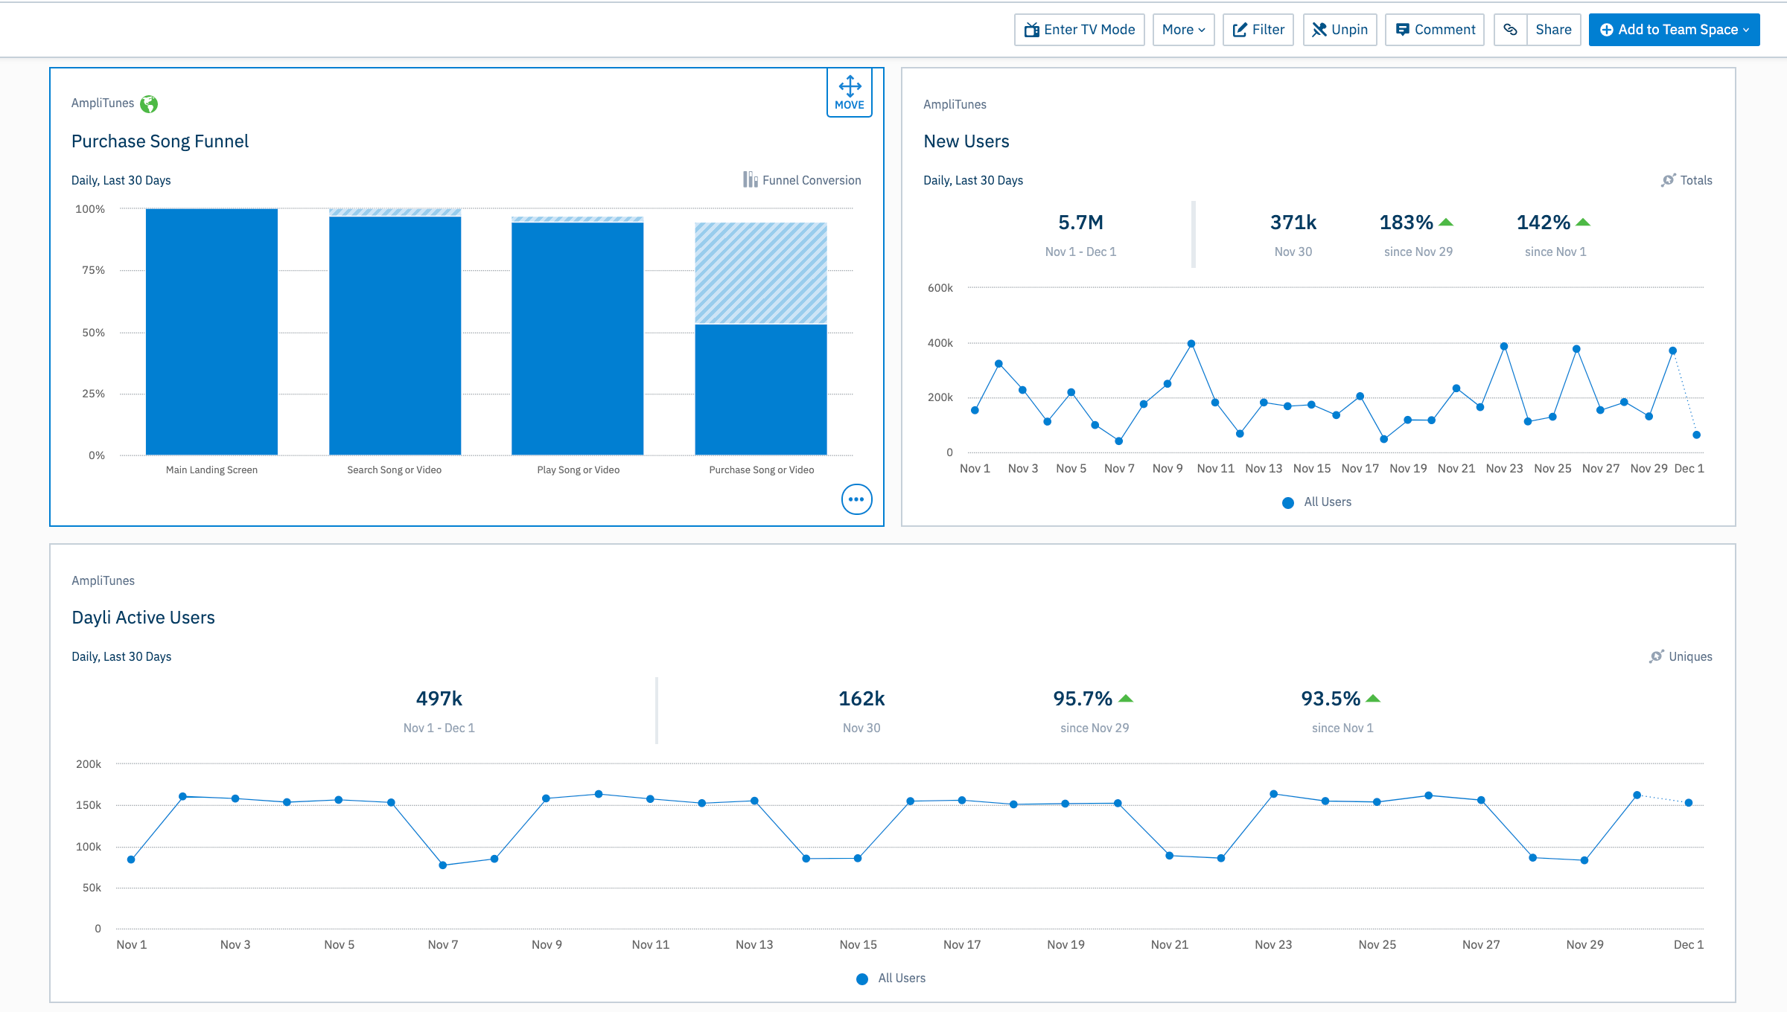Open the Filter panel
Image resolution: width=1787 pixels, height=1012 pixels.
[1258, 30]
